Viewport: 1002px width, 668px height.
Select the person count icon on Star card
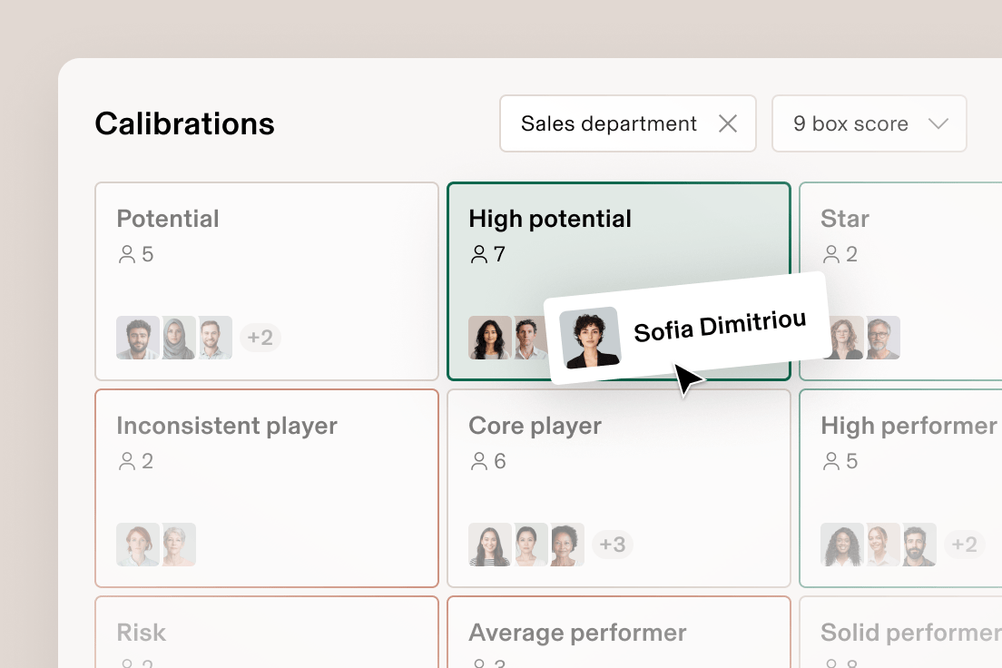(x=830, y=254)
